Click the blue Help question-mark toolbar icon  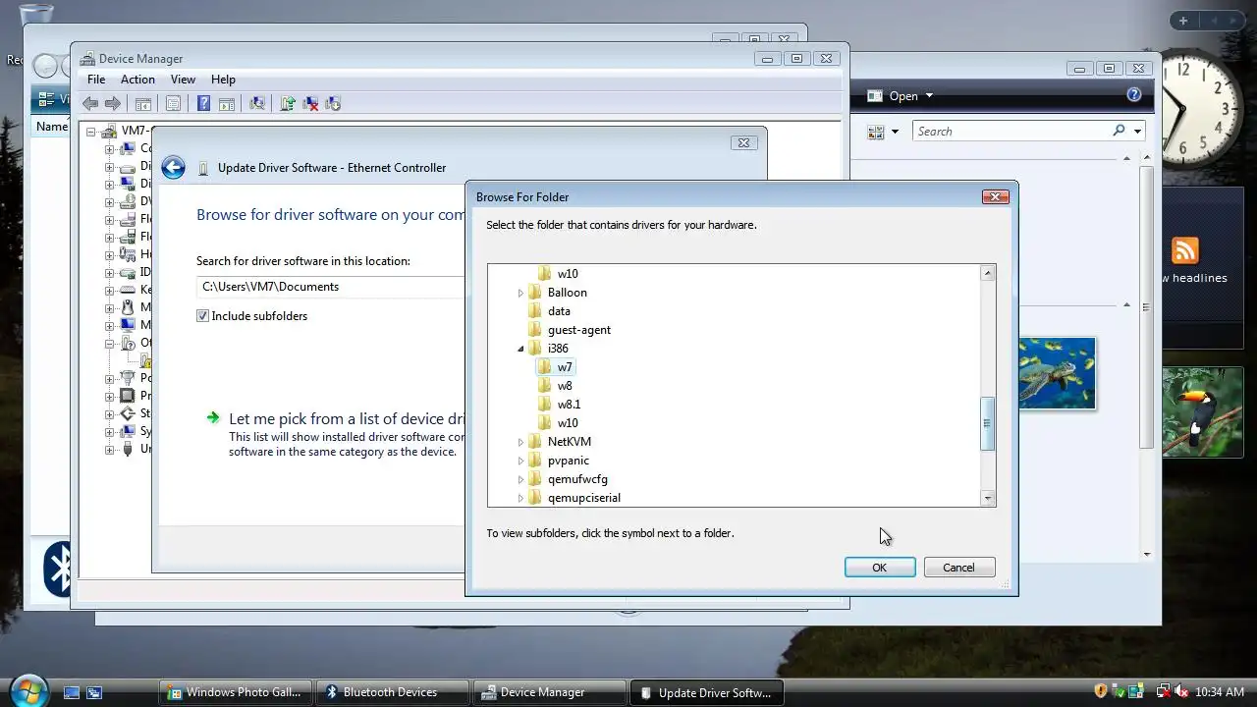coord(203,103)
